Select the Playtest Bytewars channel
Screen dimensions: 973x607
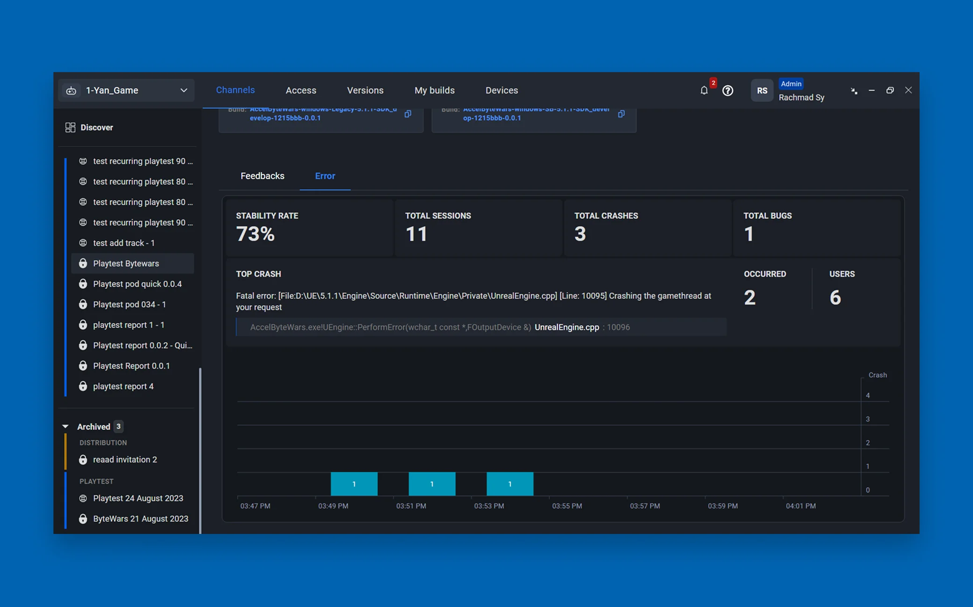133,263
